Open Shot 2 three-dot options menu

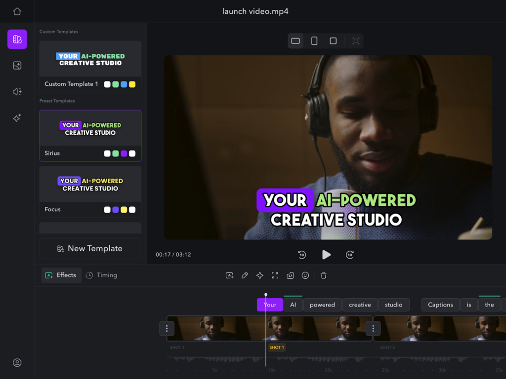373,328
